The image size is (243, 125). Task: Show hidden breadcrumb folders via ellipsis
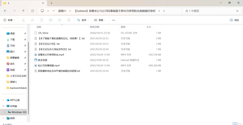pos(54,11)
